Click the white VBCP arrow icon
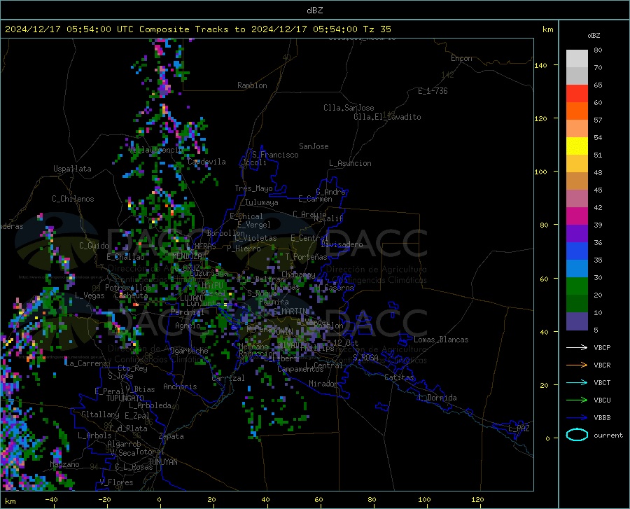Image resolution: width=630 pixels, height=509 pixels. [577, 347]
